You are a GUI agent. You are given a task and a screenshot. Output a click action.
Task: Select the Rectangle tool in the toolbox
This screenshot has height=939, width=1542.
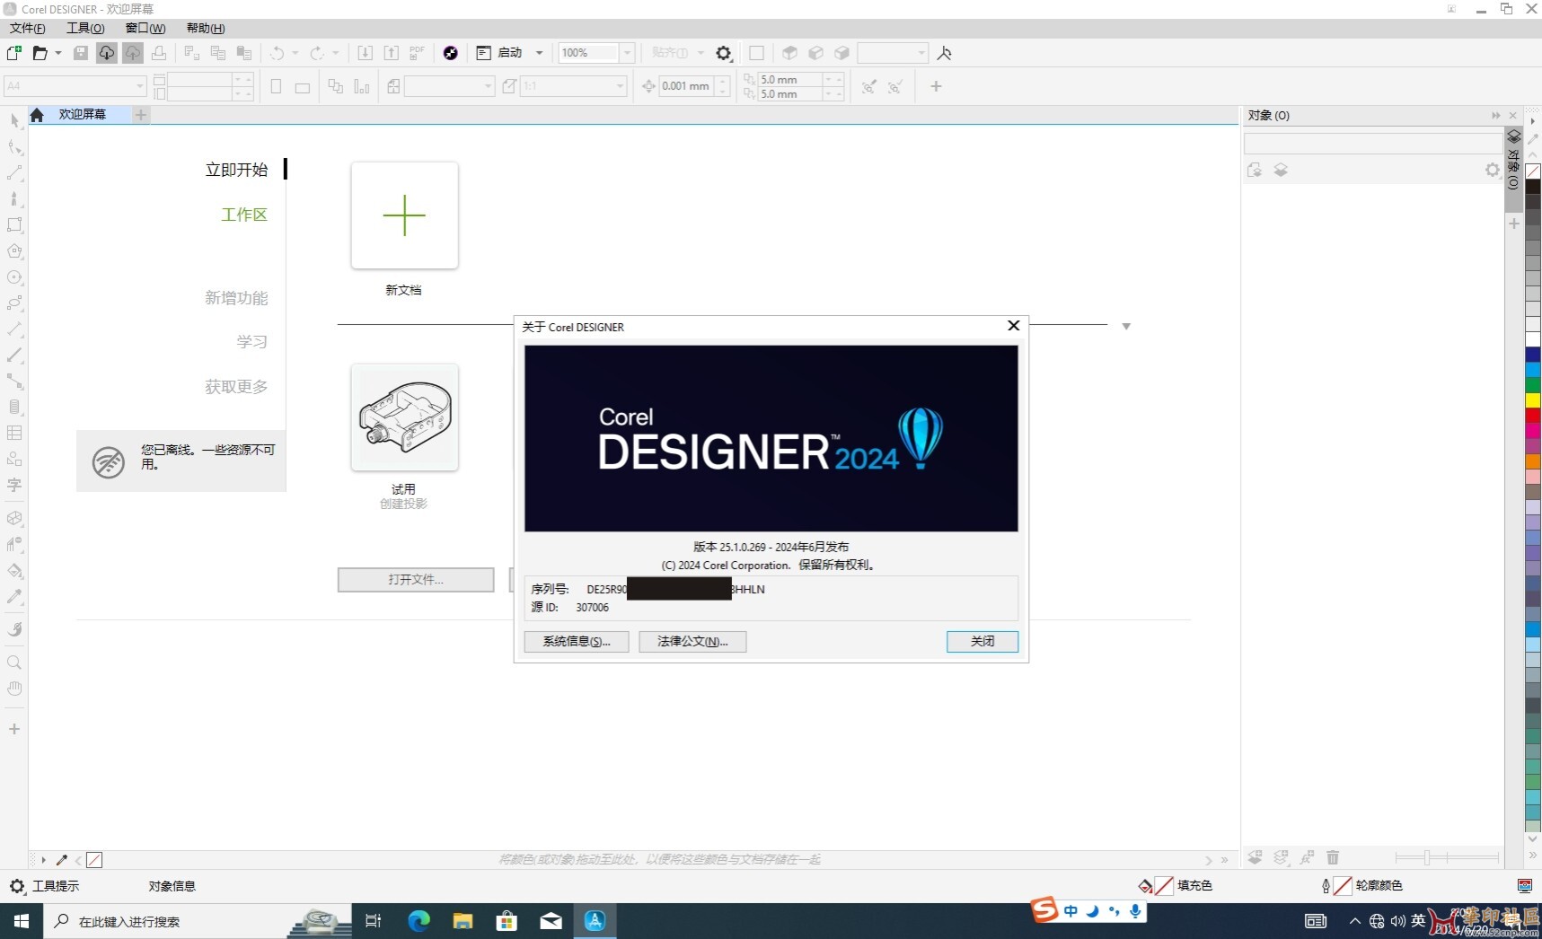tap(14, 224)
